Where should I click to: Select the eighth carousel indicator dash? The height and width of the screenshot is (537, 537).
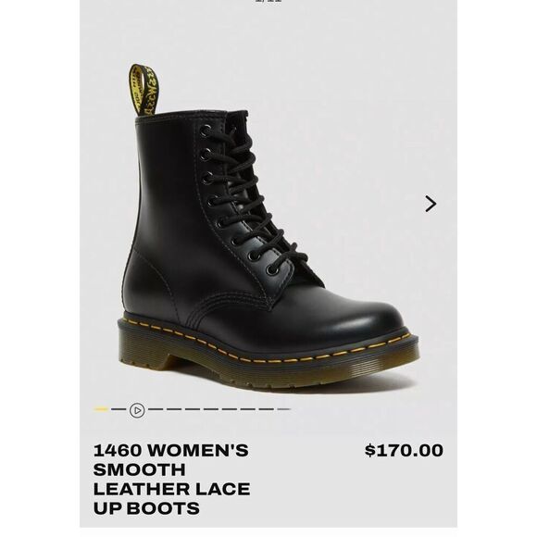[230, 409]
